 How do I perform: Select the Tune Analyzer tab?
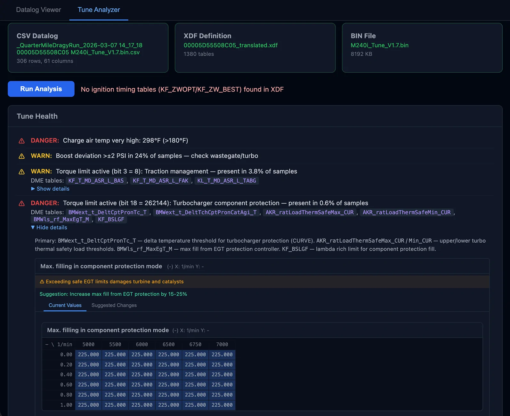99,10
